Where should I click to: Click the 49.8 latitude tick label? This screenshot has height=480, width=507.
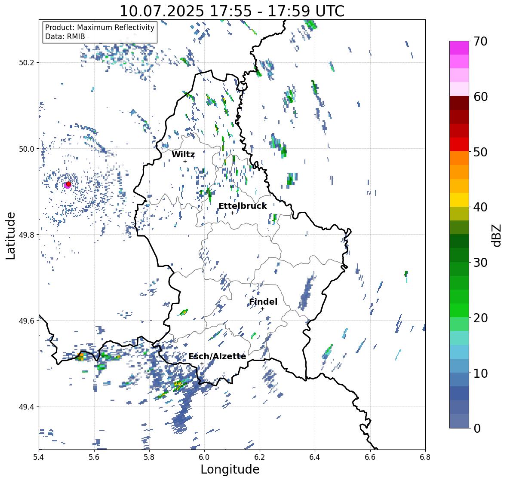27,235
